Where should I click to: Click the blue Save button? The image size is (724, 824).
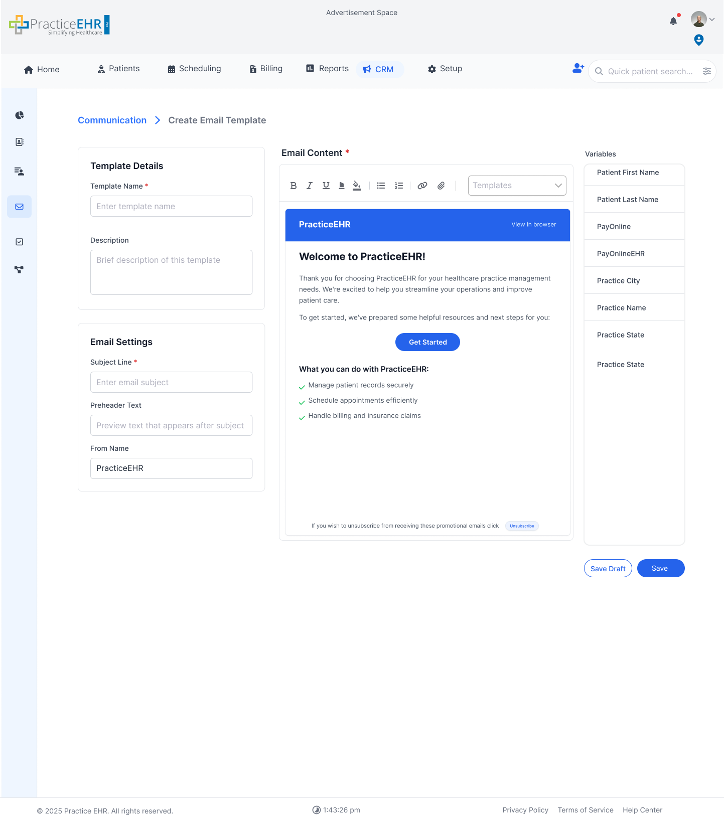point(661,568)
